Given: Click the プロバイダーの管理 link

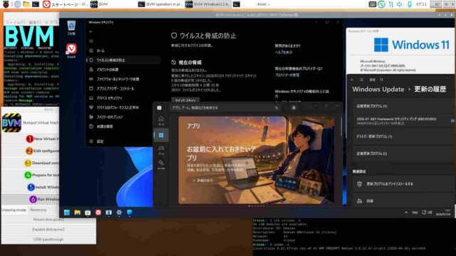Looking at the screenshot, I should click(287, 75).
